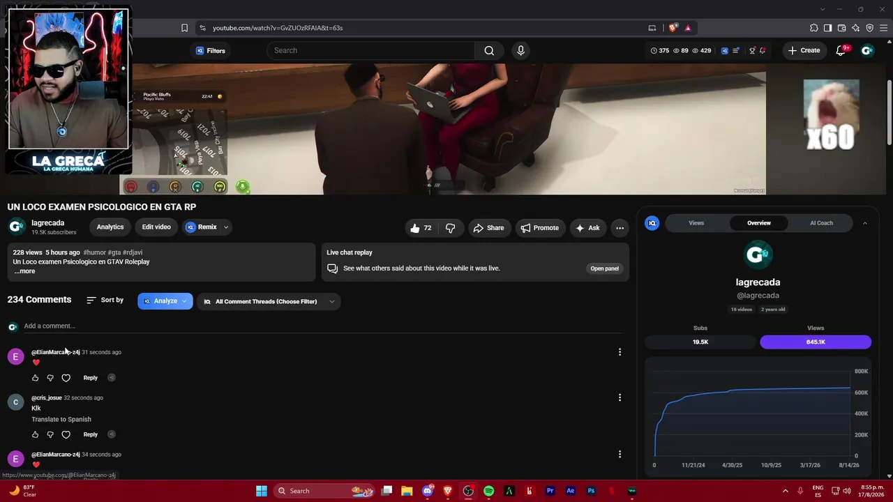Open Discord from the taskbar
The image size is (893, 502).
coord(428,491)
